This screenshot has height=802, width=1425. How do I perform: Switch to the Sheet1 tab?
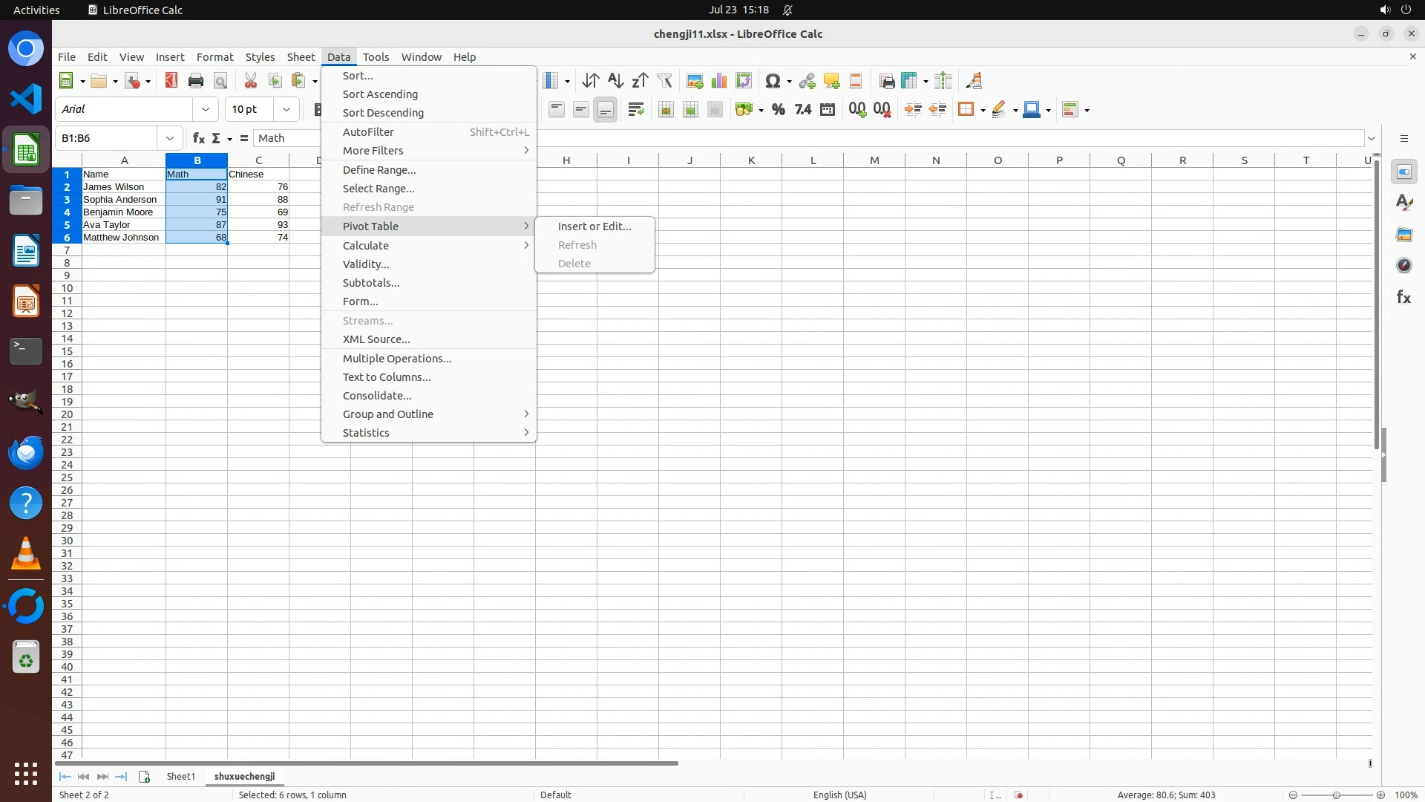180,776
